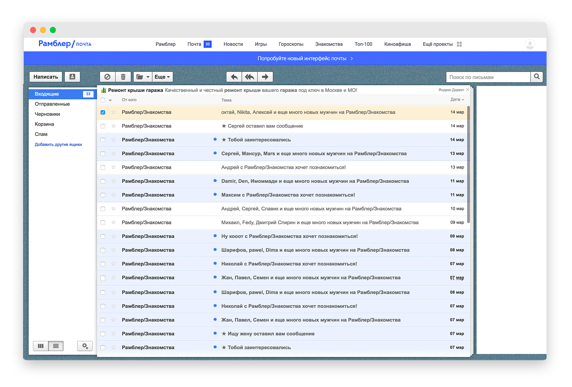This screenshot has height=387, width=572.
Task: Open mail settings gear icon
Action: coord(85,346)
